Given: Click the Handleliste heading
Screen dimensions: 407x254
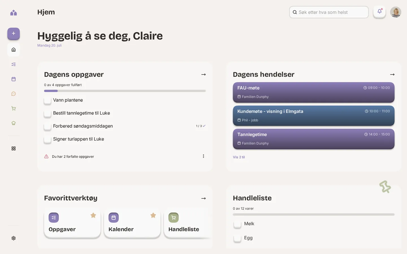Looking at the screenshot, I should 252,198.
